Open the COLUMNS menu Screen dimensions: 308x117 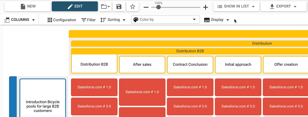[x=20, y=20]
